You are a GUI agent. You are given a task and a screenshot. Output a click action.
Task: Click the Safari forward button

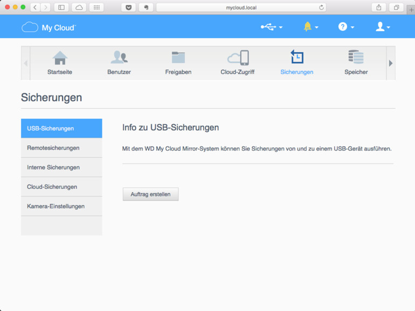pyautogui.click(x=45, y=8)
